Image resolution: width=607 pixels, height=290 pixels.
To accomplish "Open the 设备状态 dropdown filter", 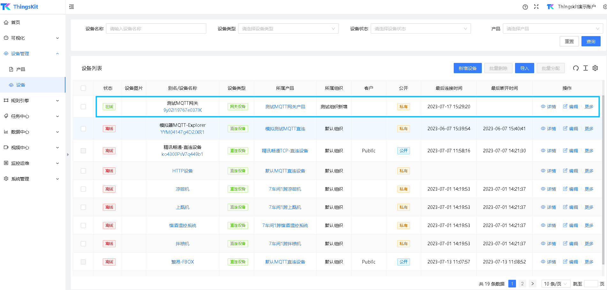I will [420, 29].
